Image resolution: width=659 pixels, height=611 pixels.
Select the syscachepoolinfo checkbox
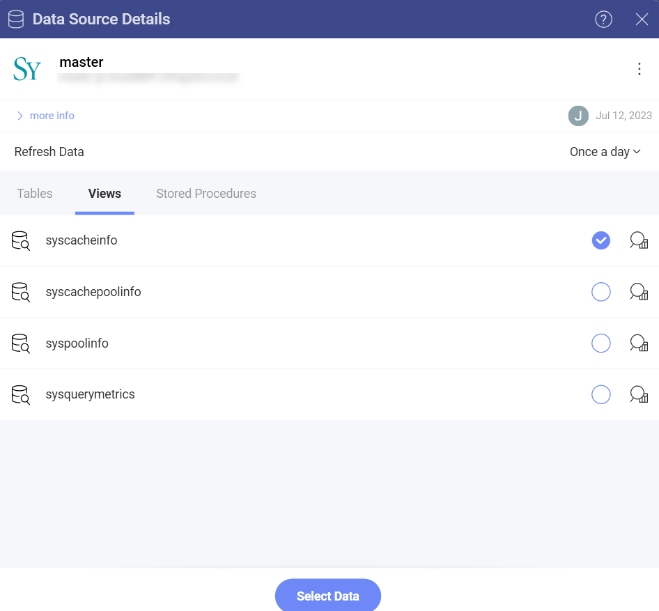[x=600, y=291]
